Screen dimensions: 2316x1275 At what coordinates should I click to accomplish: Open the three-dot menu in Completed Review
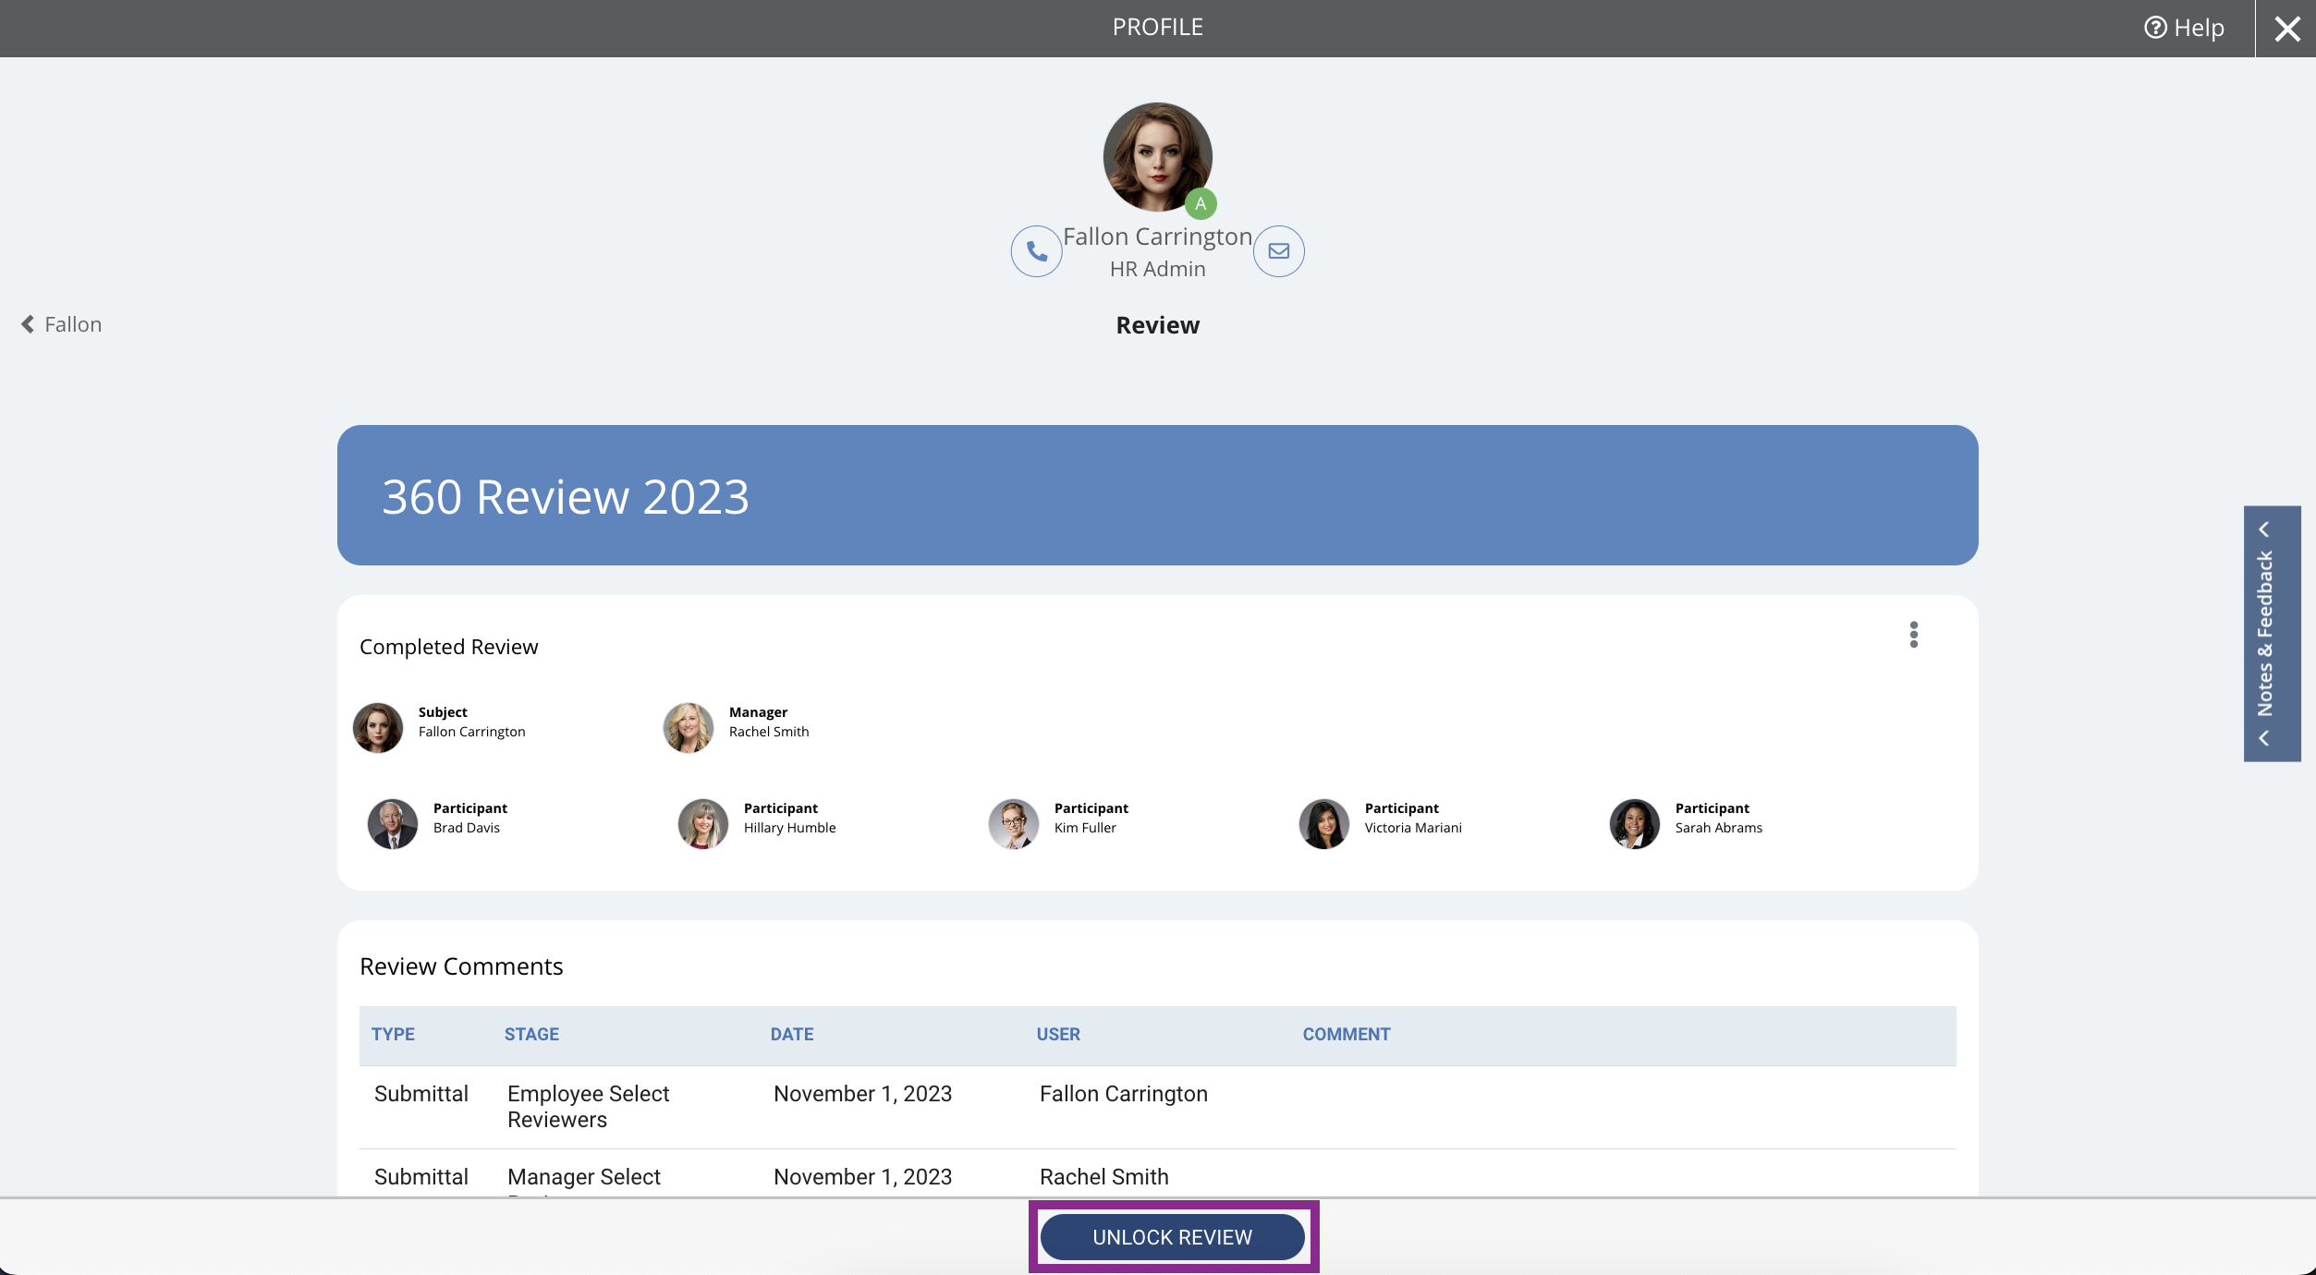(1914, 635)
